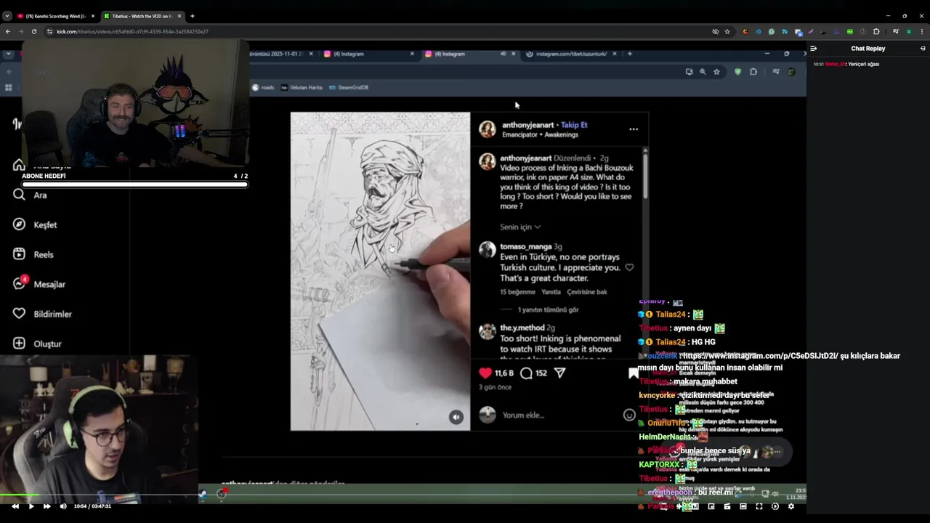Rewind the Kick VOD player

pyautogui.click(x=15, y=506)
